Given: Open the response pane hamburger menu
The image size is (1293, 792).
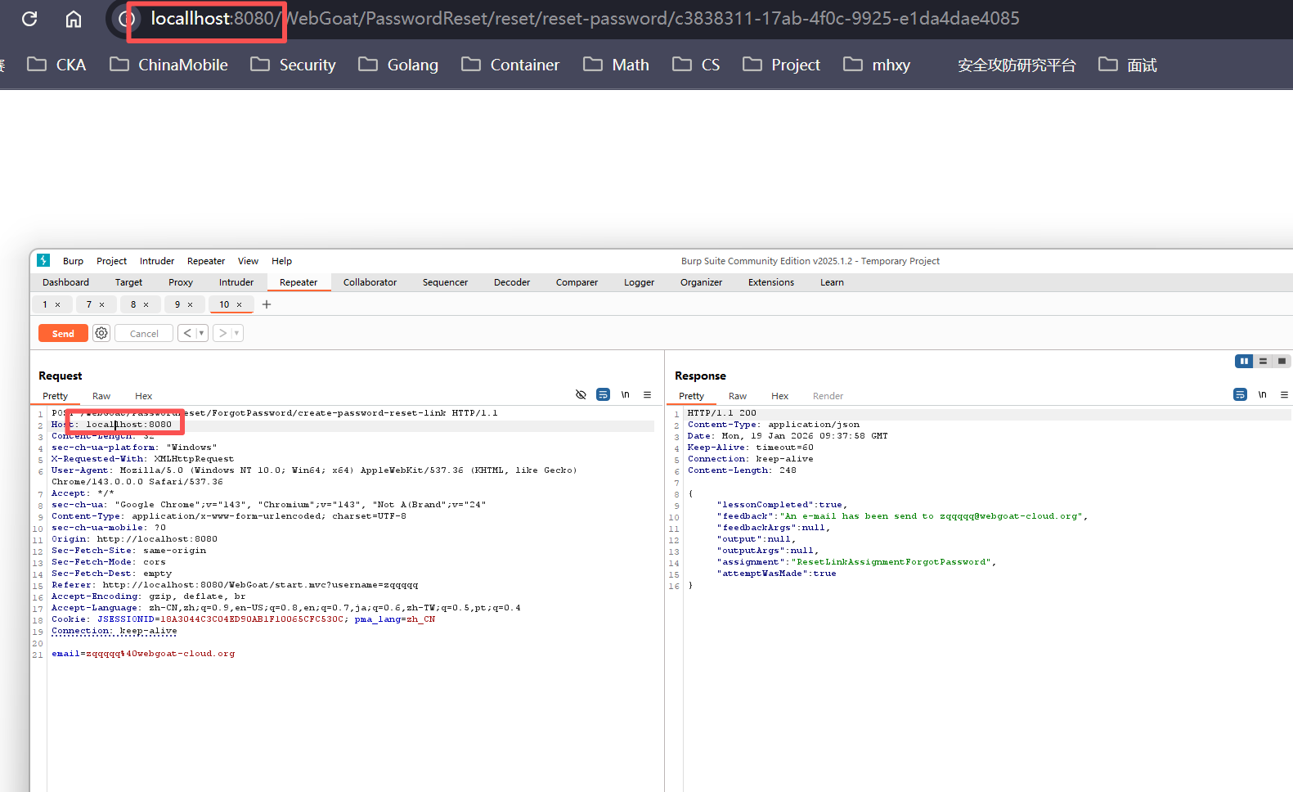Looking at the screenshot, I should [1284, 395].
